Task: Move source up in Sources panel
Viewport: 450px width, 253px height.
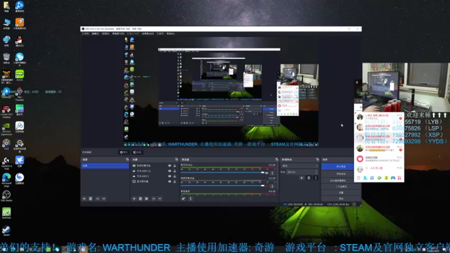Action: click(154, 198)
